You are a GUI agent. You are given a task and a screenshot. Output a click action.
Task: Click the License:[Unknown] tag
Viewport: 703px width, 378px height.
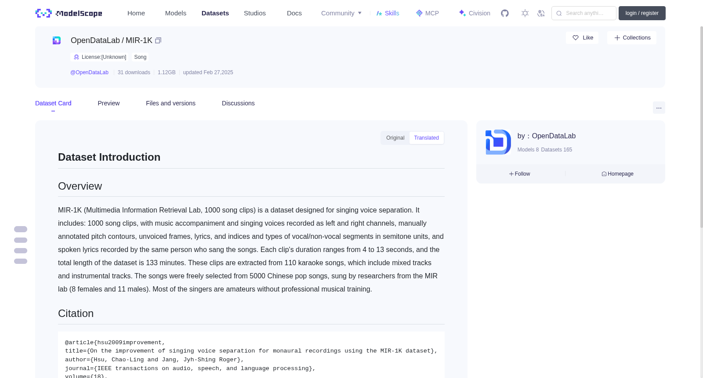click(x=100, y=57)
